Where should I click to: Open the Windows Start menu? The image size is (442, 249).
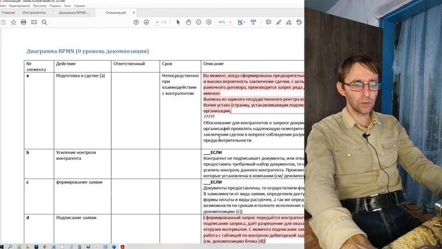pos(1,247)
